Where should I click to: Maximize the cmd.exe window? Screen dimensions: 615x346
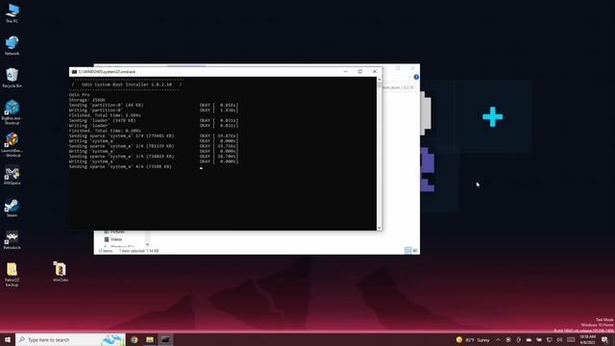coord(360,72)
